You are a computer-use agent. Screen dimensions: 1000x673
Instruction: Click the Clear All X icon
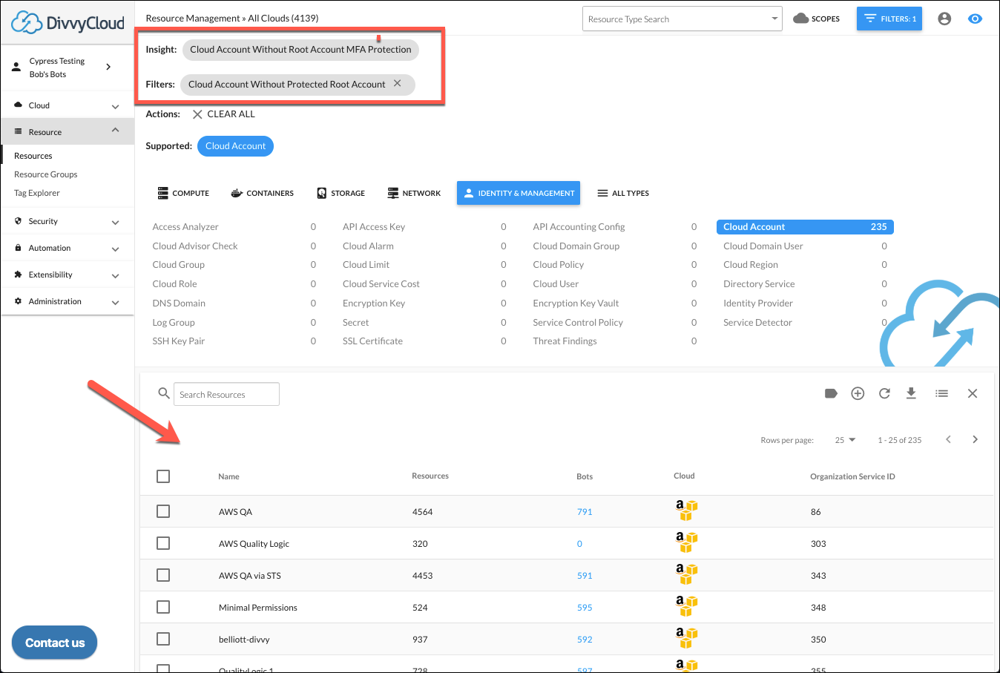click(197, 114)
